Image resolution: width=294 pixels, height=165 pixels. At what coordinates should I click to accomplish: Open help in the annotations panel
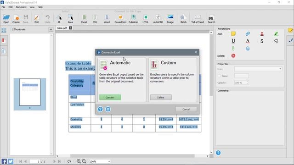218,153
